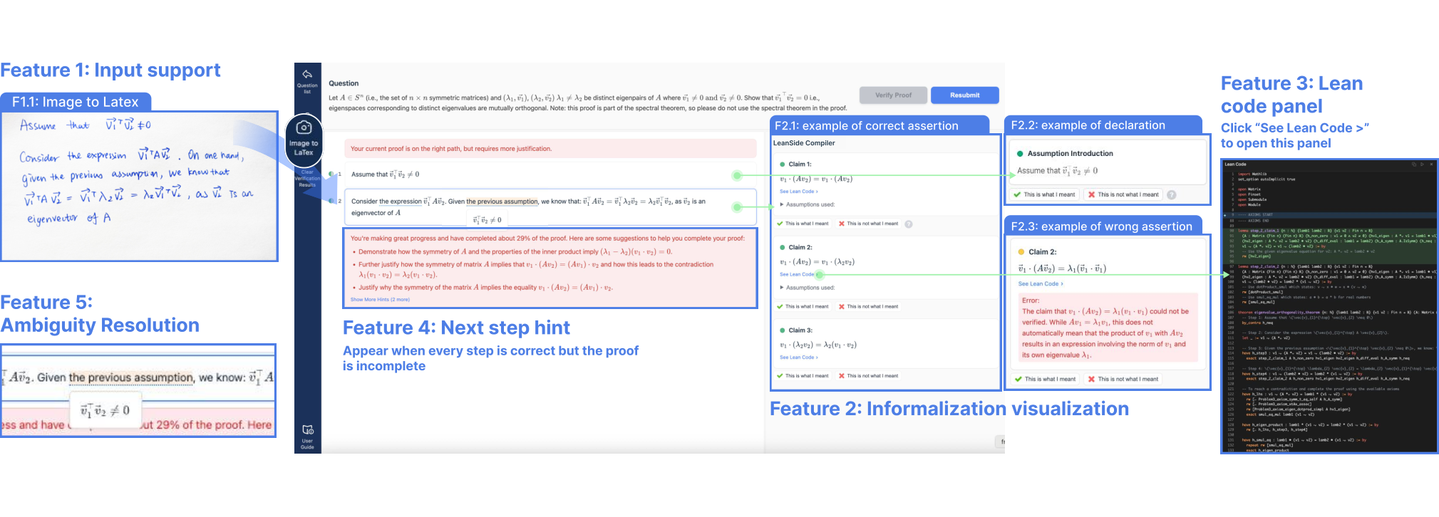Click the blue Resubmit button

click(x=964, y=95)
